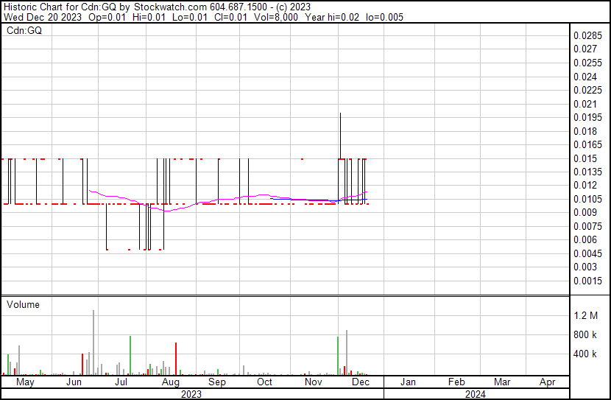Select the Aug label on time axis
The width and height of the screenshot is (611, 400).
pos(170,382)
